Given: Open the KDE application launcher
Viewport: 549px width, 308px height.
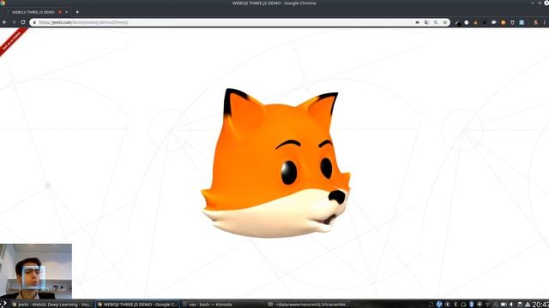Looking at the screenshot, I should (3, 305).
